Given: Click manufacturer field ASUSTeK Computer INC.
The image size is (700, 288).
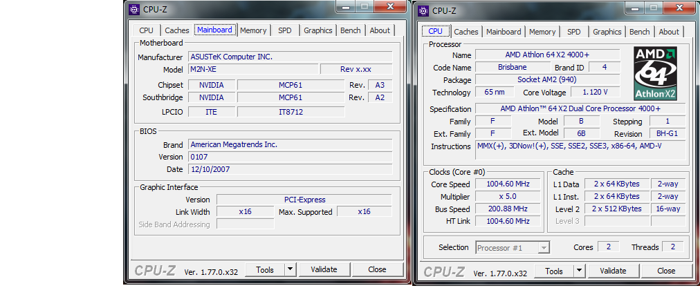Looking at the screenshot, I should [x=291, y=57].
